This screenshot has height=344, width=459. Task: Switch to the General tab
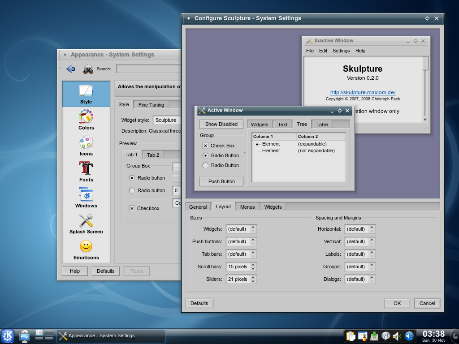coord(198,207)
